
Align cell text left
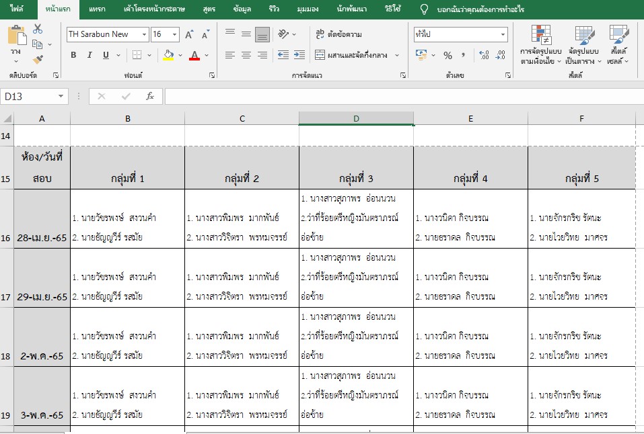(230, 55)
